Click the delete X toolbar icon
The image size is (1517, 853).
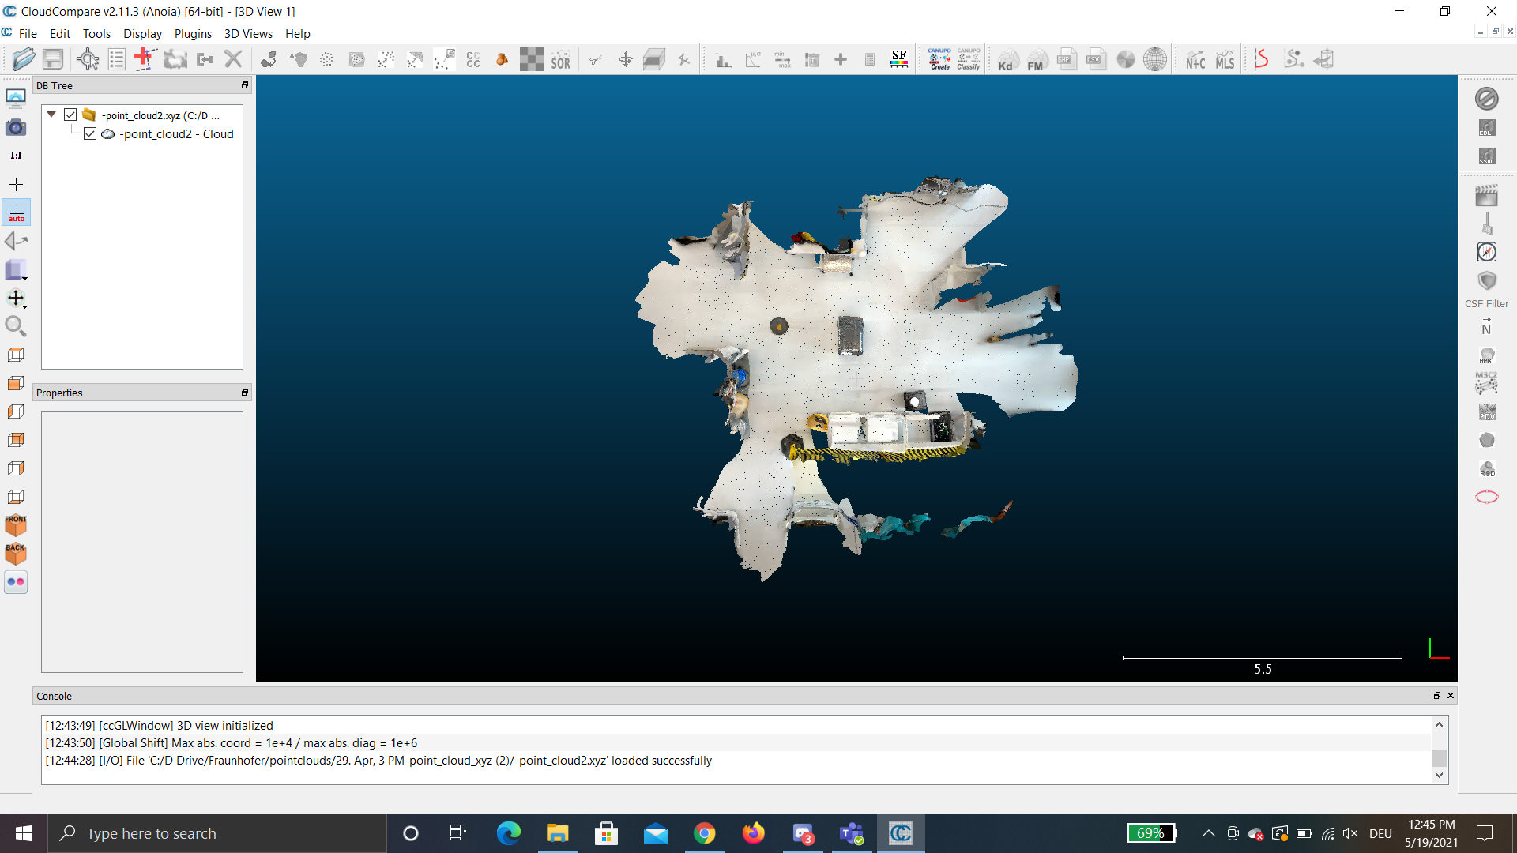point(233,59)
